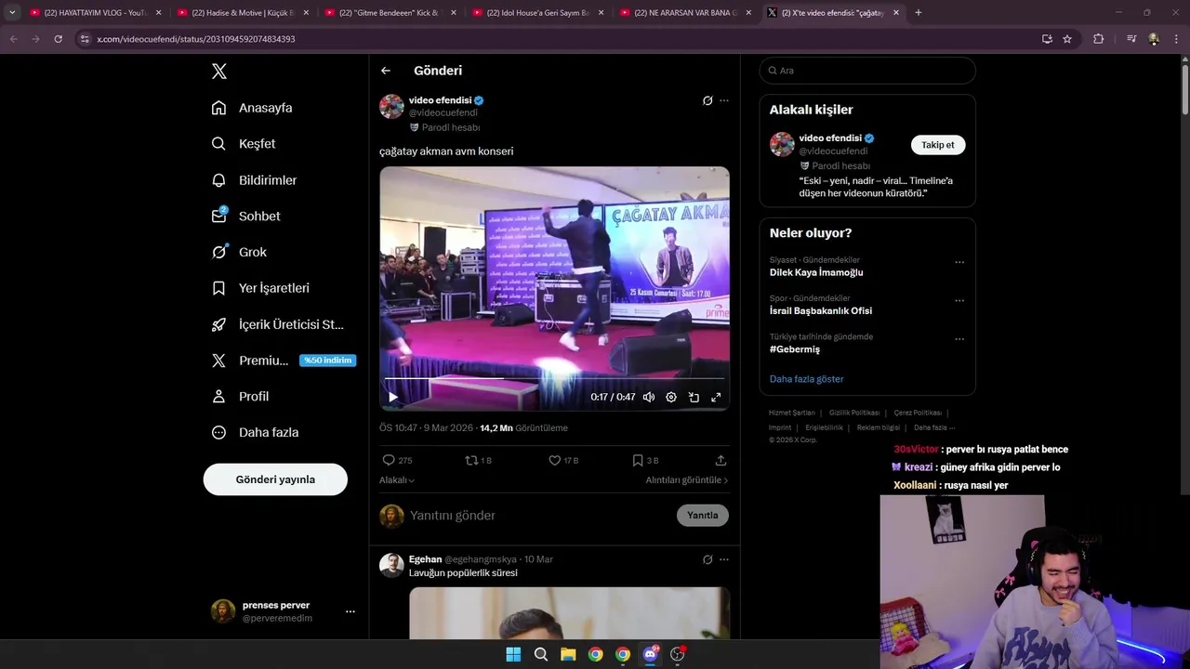
Task: Click the Ara search field
Action: click(x=867, y=71)
